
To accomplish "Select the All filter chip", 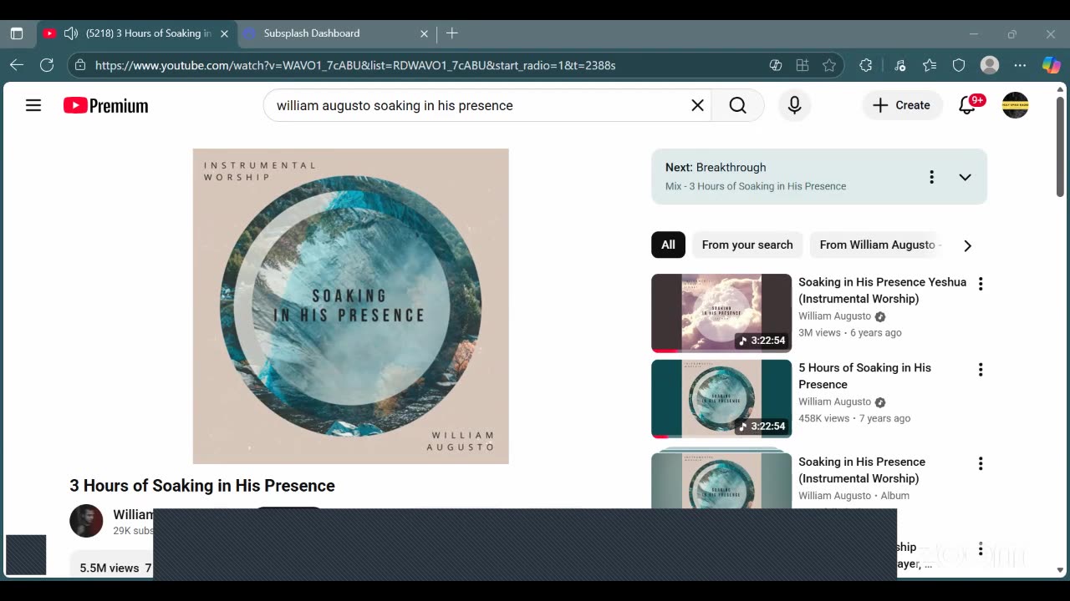I will (x=668, y=245).
